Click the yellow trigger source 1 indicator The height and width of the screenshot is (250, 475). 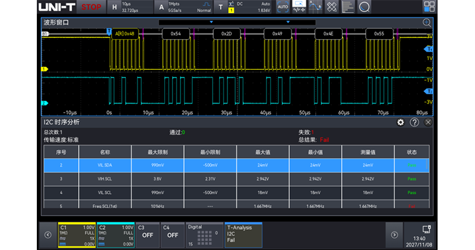tap(231, 10)
